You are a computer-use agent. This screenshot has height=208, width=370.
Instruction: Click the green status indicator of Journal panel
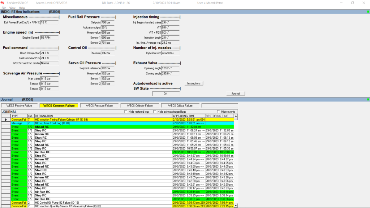pos(367,99)
